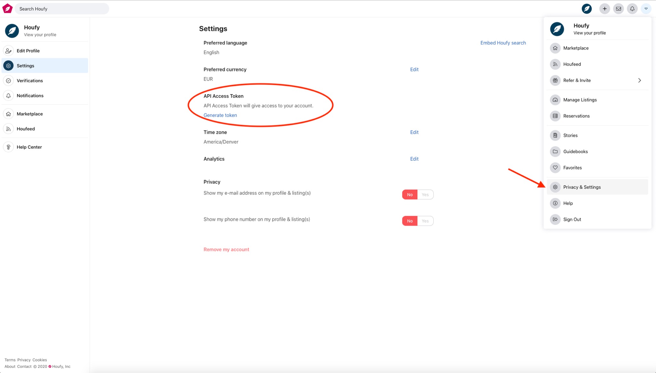Image resolution: width=656 pixels, height=373 pixels.
Task: Edit the Analytics setting
Action: tap(414, 159)
